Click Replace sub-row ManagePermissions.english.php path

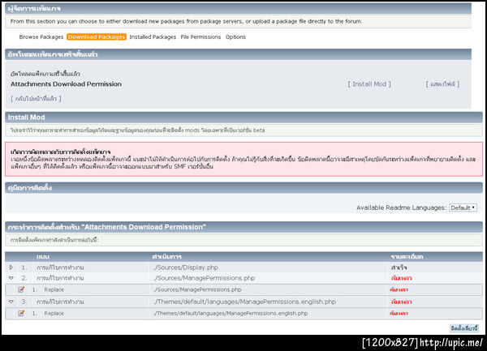coord(231,313)
